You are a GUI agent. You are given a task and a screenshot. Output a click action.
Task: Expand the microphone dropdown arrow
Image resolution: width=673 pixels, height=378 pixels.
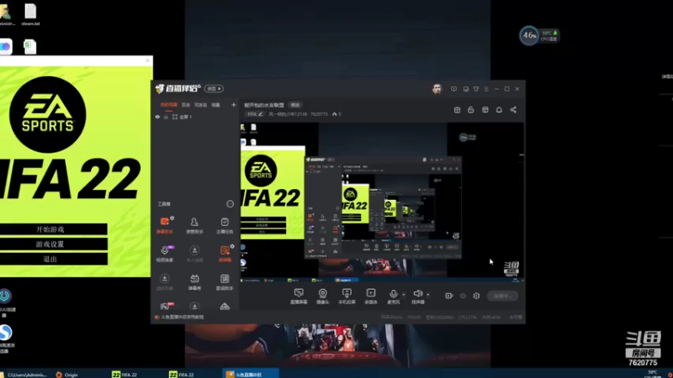pos(404,295)
